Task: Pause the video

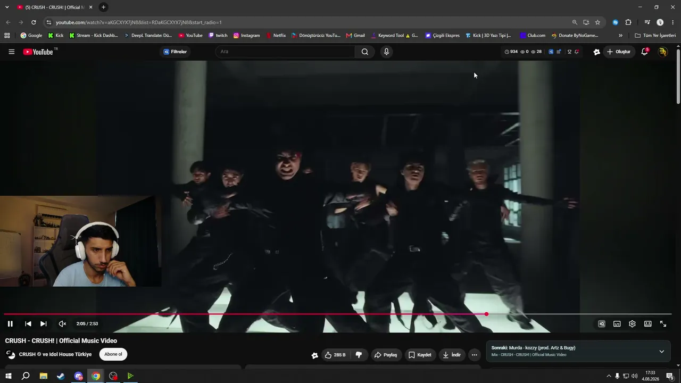Action: [x=10, y=323]
